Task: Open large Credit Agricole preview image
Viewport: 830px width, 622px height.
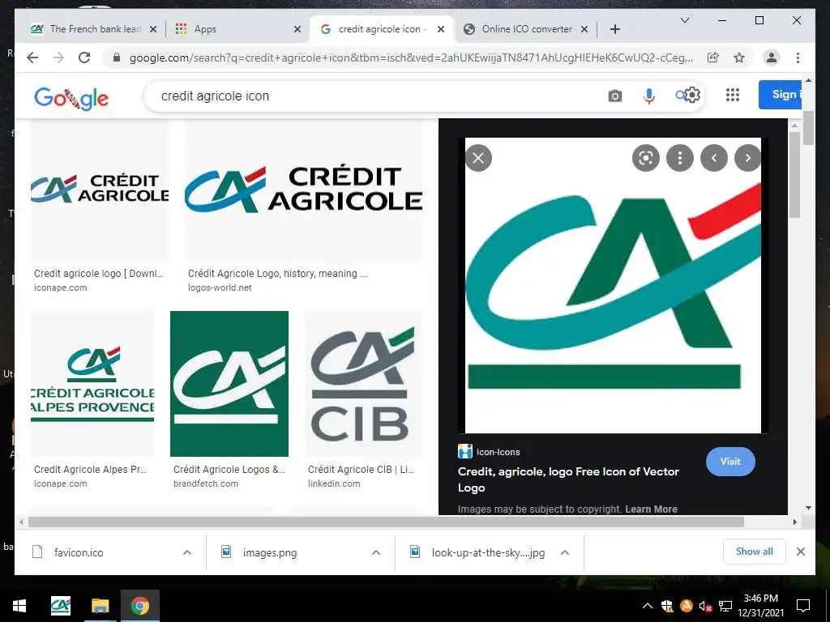Action: (613, 286)
